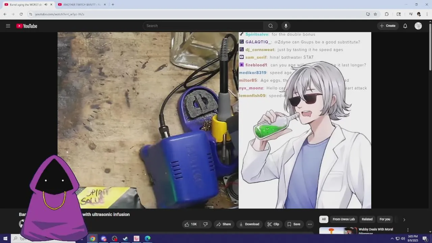This screenshot has width=432, height=243.
Task: Like the video showing 13K
Action: click(191, 224)
